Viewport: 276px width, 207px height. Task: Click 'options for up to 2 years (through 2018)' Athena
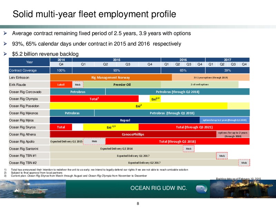tap(233, 134)
